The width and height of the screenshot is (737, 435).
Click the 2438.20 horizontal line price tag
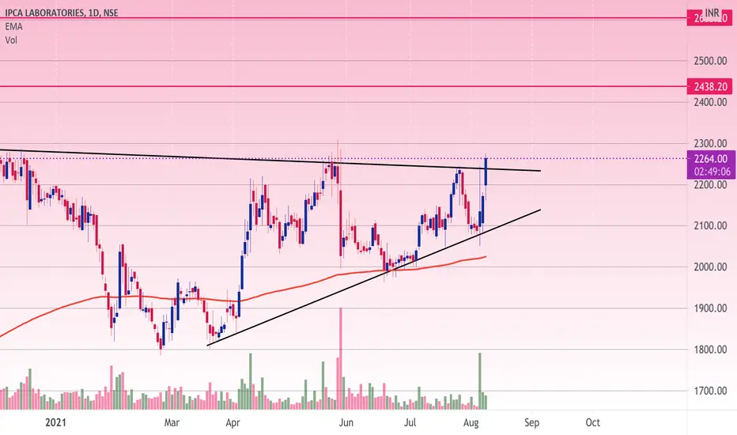710,86
